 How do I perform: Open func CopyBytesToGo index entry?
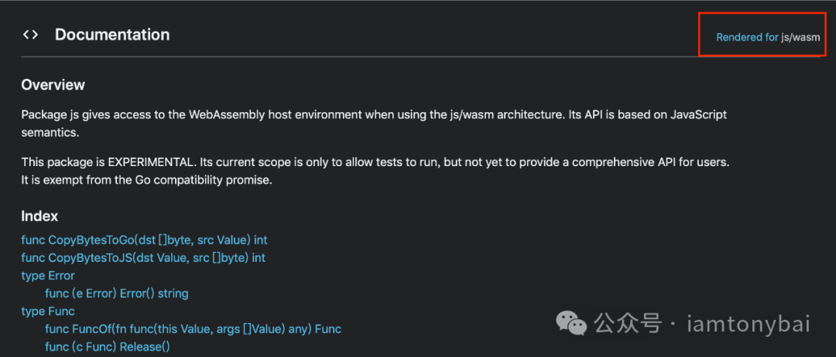pos(144,240)
